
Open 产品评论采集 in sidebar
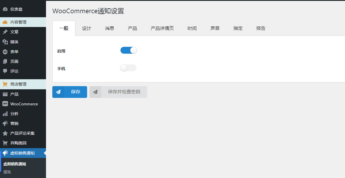23,133
